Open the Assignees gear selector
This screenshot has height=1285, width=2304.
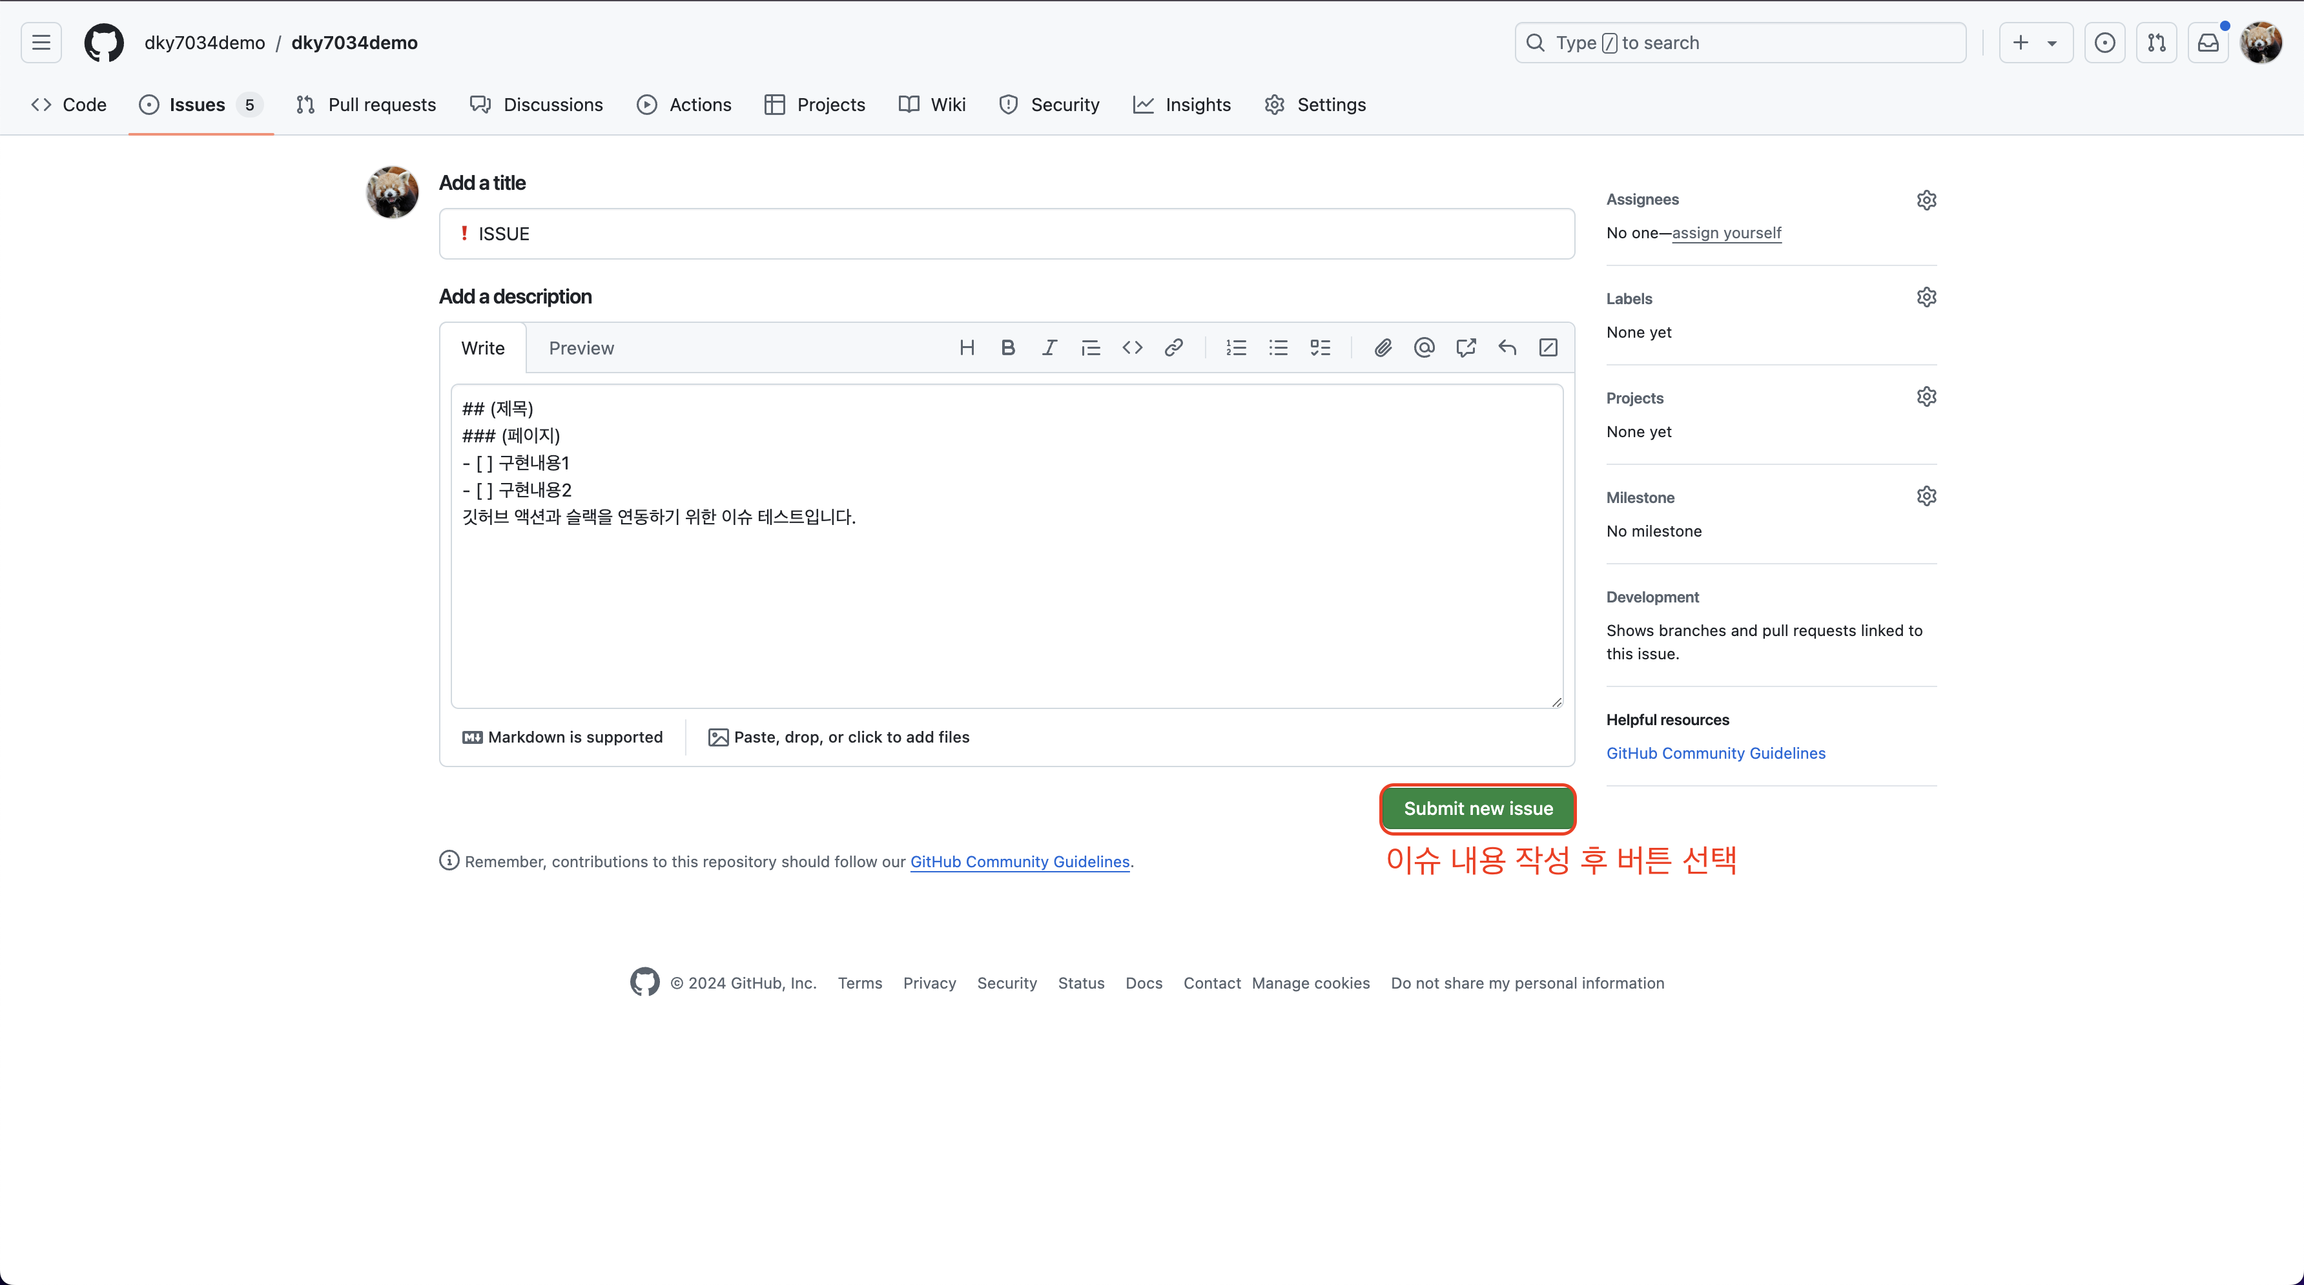tap(1926, 200)
